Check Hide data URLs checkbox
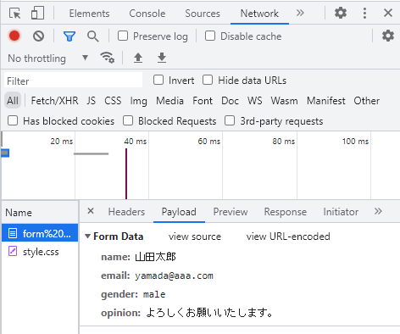This screenshot has height=334, width=400. [x=208, y=80]
